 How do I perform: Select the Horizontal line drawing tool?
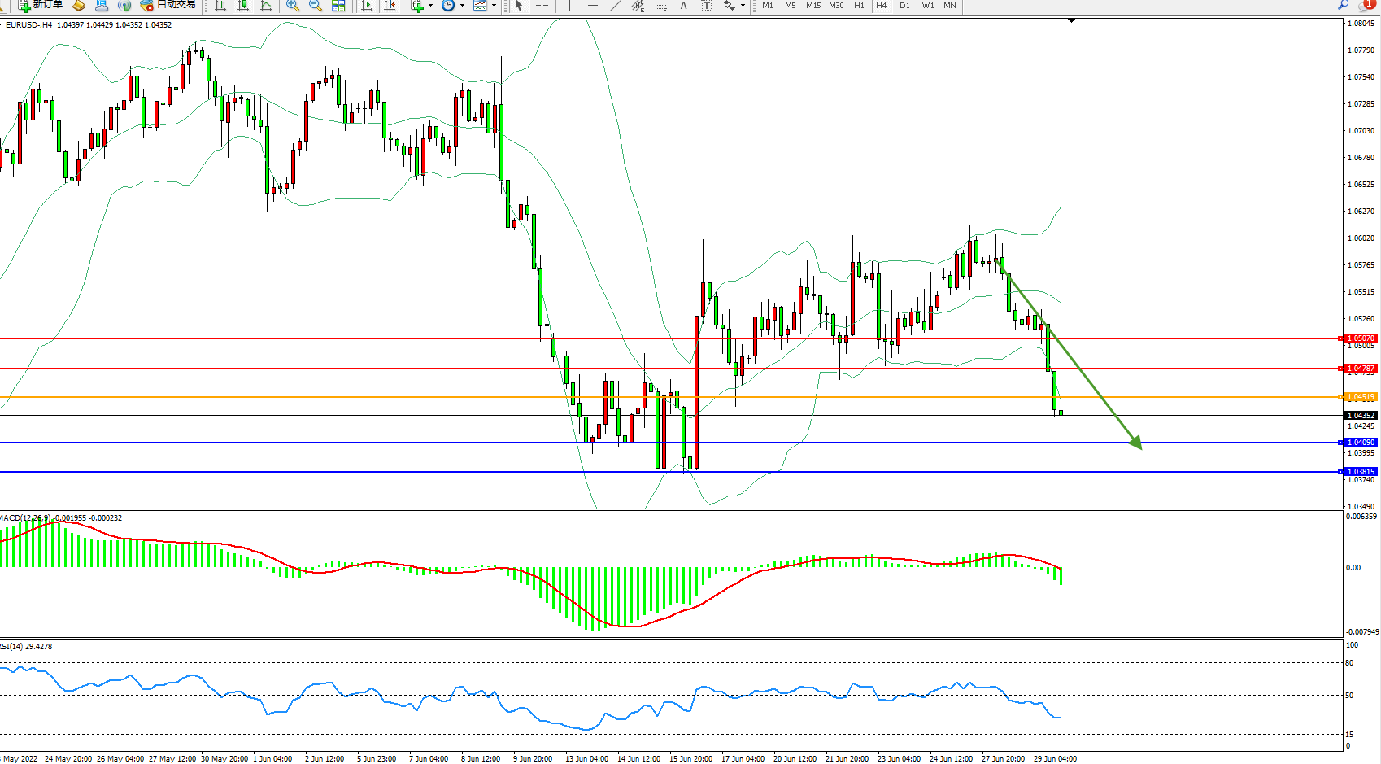[x=592, y=6]
